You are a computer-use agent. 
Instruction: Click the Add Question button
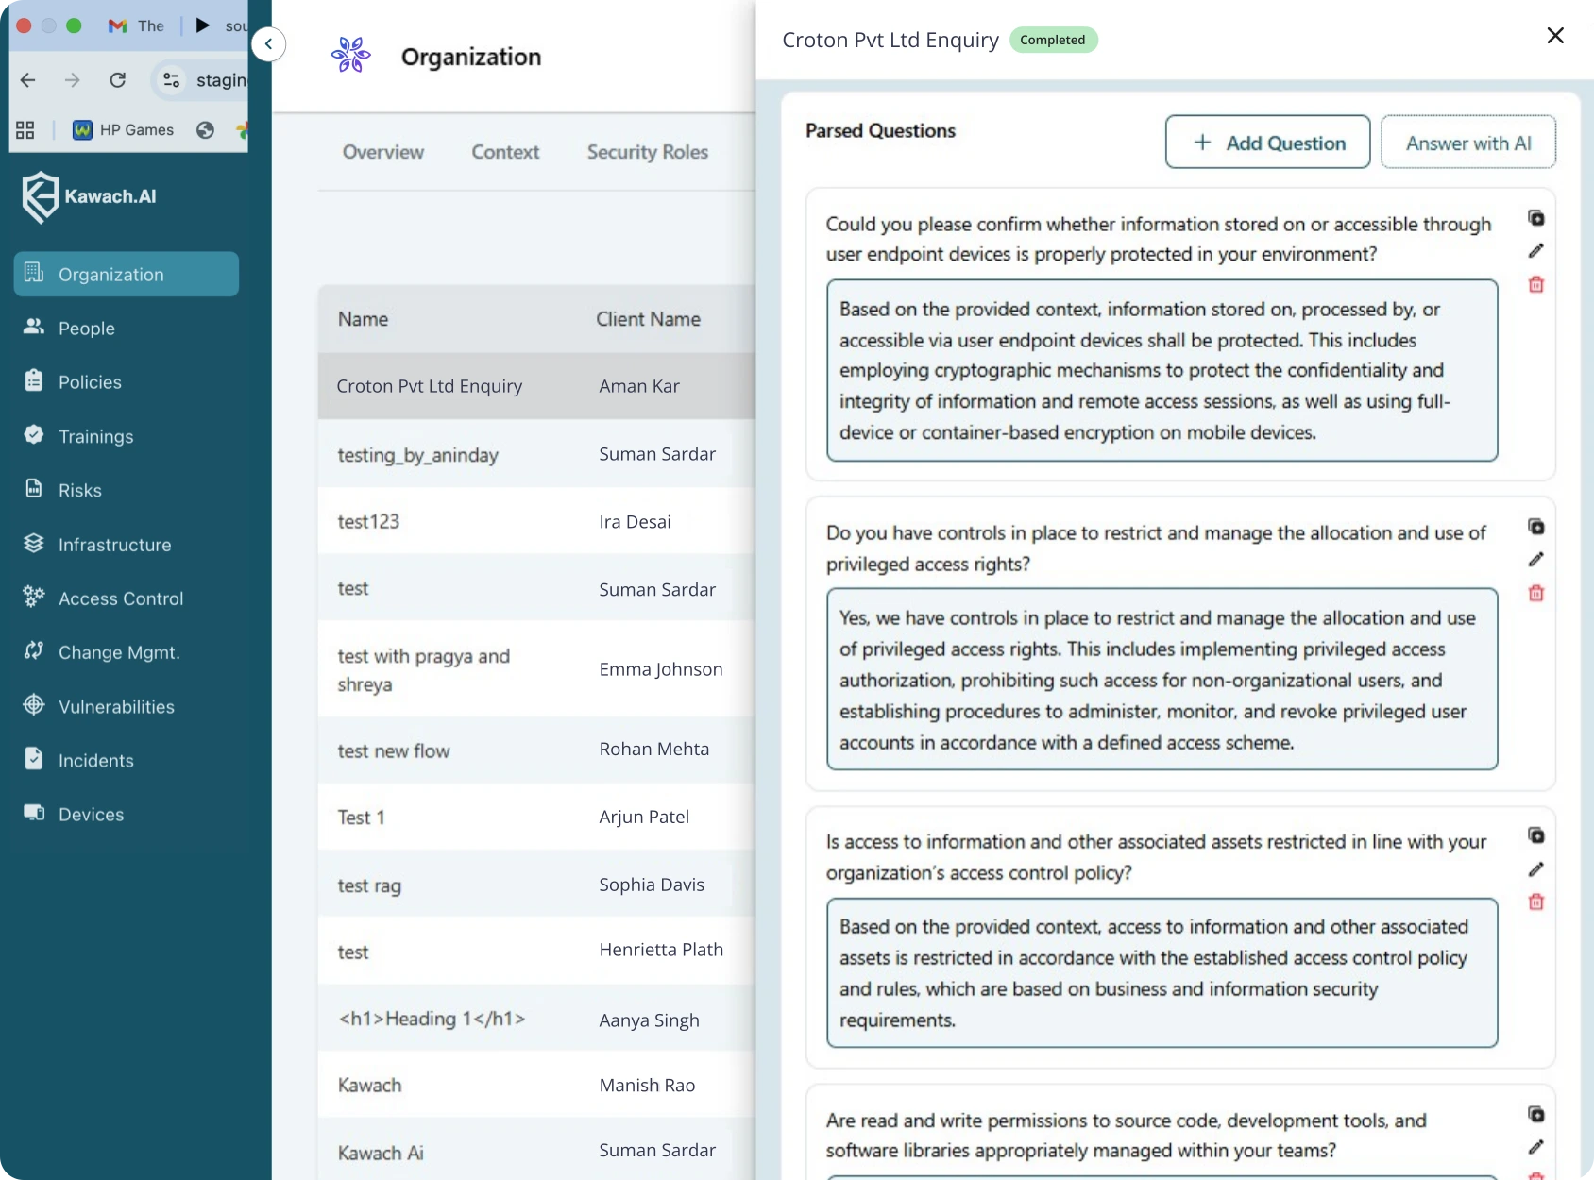1267,142
